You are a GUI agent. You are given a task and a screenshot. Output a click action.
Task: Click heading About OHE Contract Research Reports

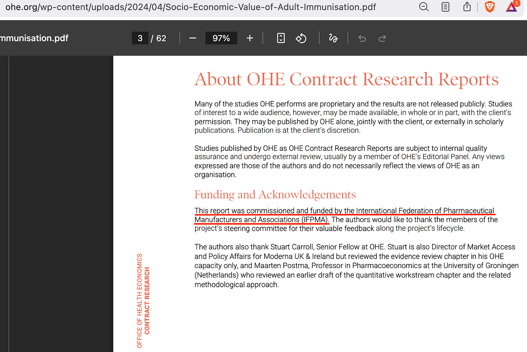coord(346,79)
